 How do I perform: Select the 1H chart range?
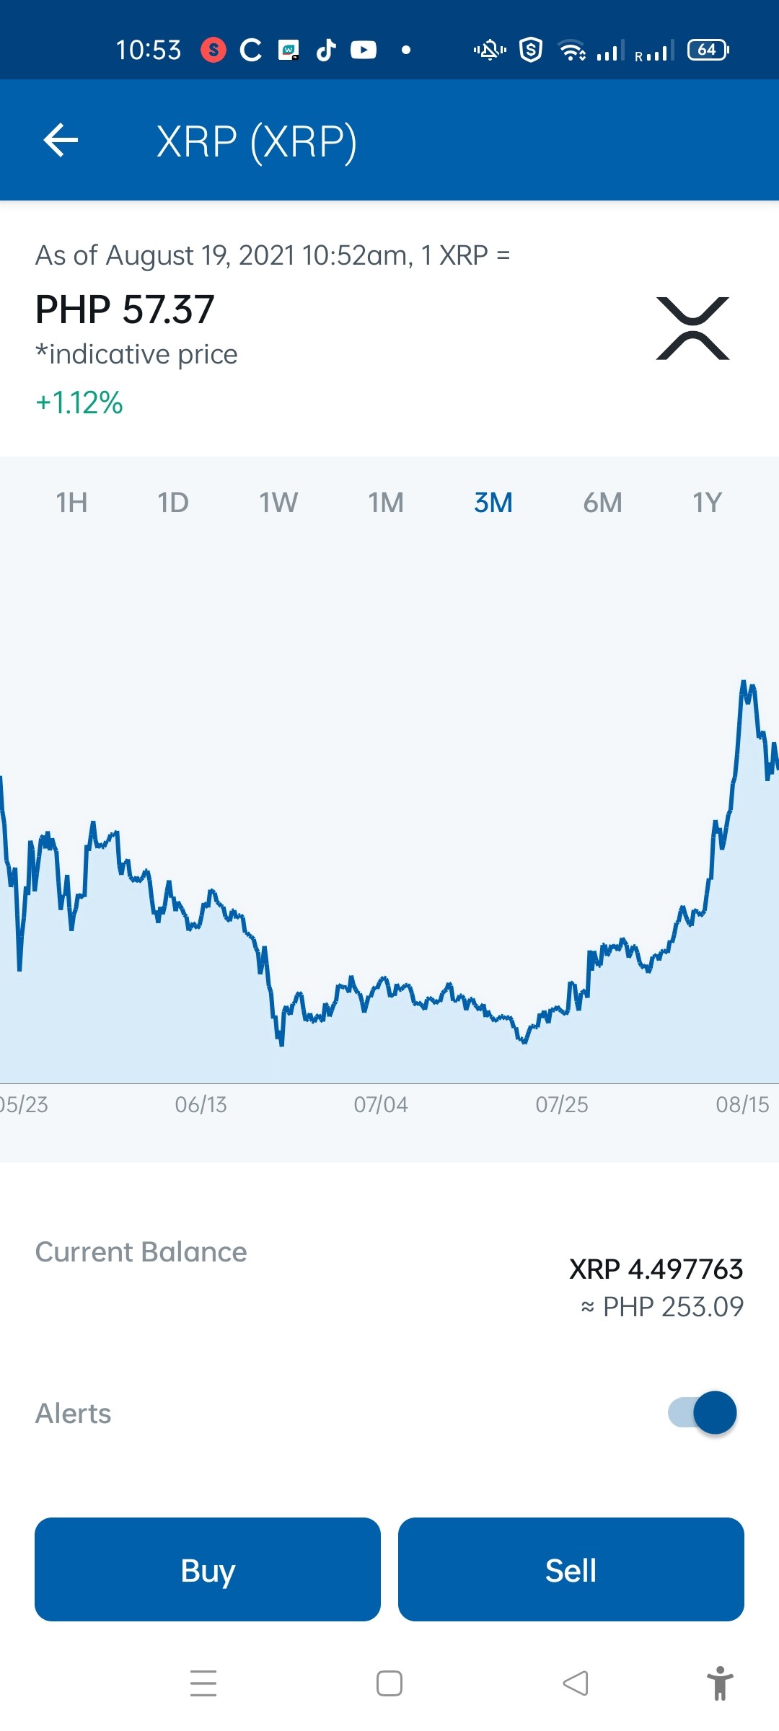coord(71,502)
